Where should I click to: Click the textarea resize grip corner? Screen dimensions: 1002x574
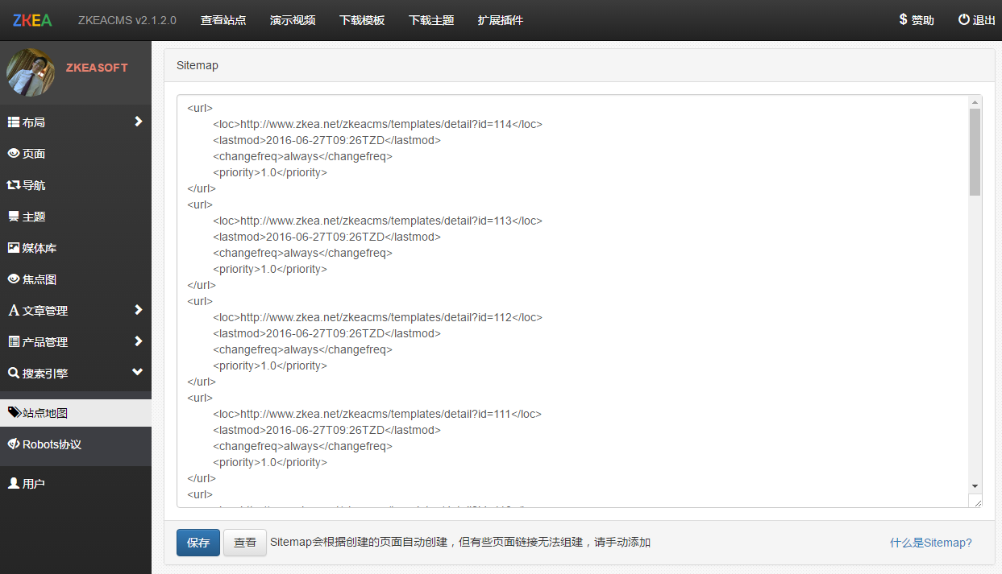point(977,502)
